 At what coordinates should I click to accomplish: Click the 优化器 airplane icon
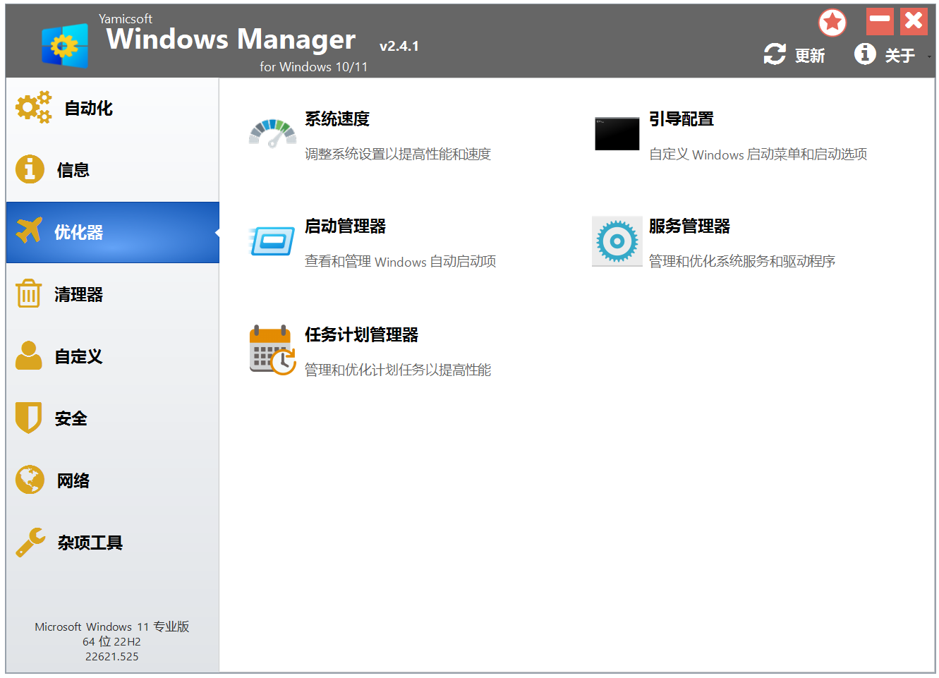pos(29,230)
